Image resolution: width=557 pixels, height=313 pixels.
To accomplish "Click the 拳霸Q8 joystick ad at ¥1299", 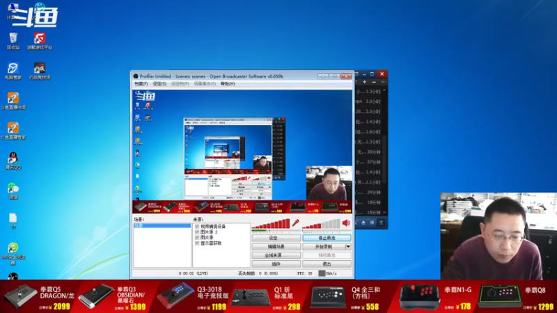I will coord(516,297).
